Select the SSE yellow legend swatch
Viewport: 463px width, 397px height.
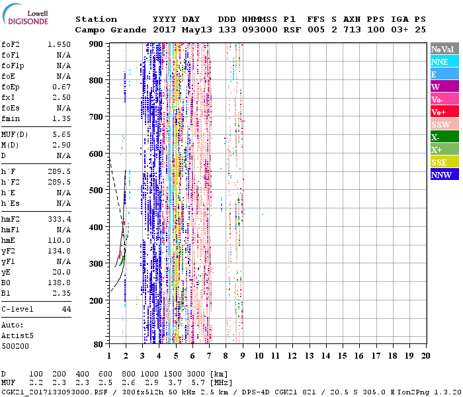pos(444,162)
